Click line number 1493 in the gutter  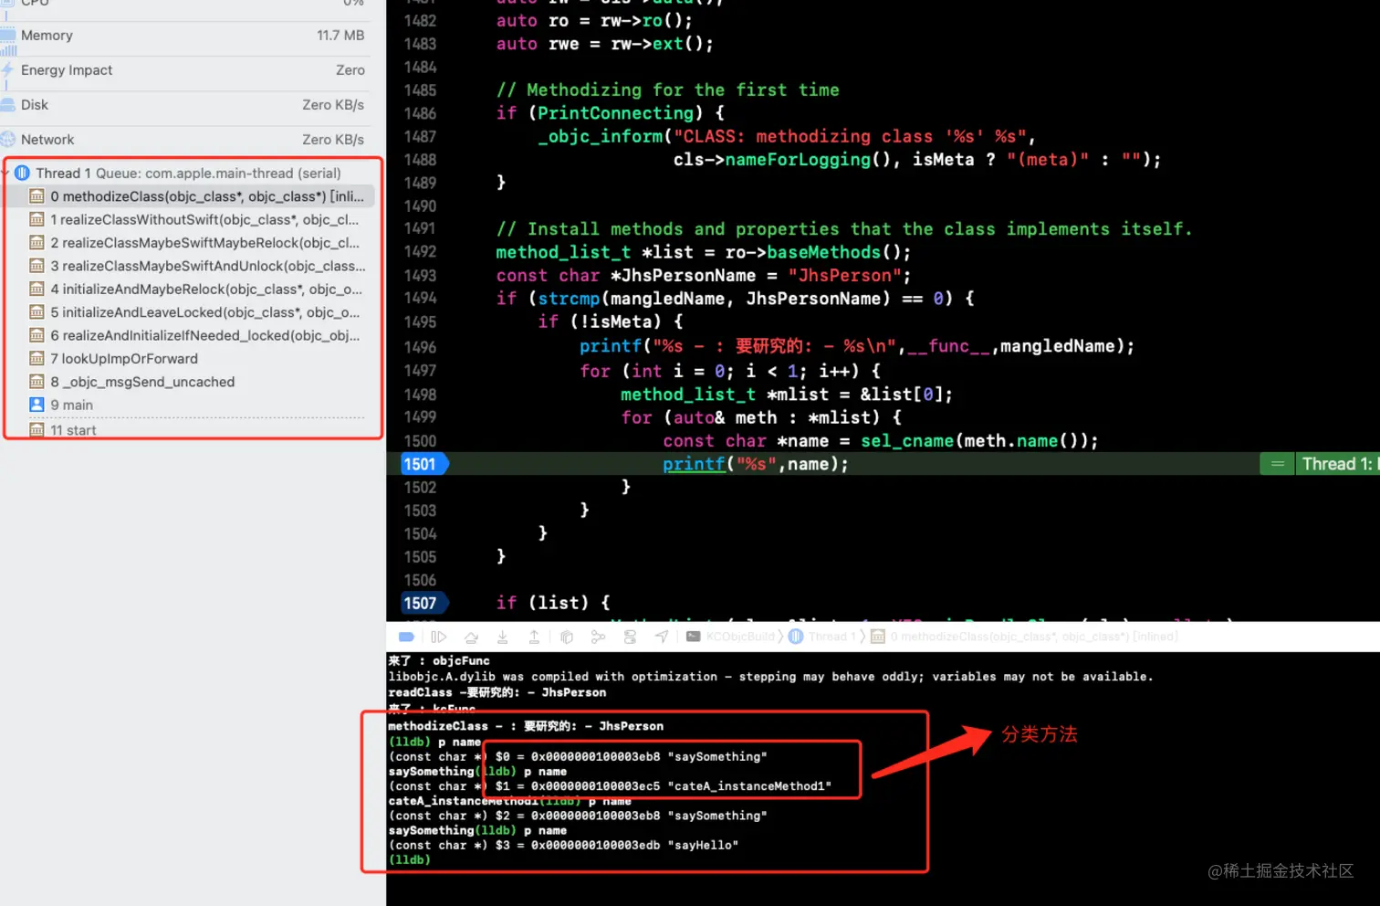[x=420, y=276]
